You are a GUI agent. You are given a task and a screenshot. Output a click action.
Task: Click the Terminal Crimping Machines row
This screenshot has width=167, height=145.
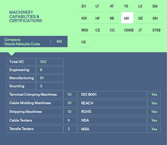pyautogui.click(x=42, y=94)
